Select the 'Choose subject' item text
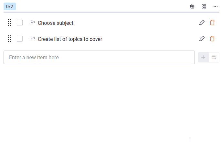 (x=56, y=23)
